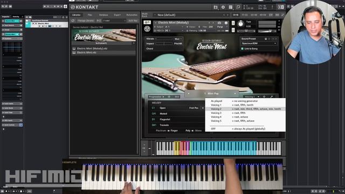Click the cycle icon right of Cubase transport strip
The width and height of the screenshot is (345, 194).
pos(65,6)
